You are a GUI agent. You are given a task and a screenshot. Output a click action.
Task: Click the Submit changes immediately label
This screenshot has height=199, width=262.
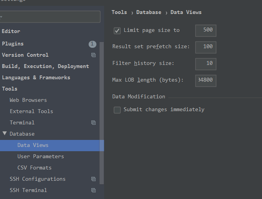(x=164, y=110)
